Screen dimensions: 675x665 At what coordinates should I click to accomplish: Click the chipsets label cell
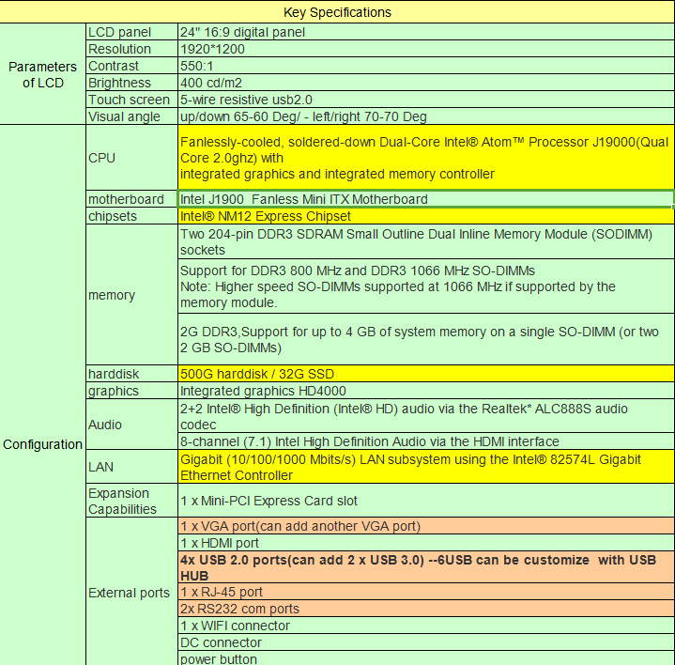coord(131,216)
